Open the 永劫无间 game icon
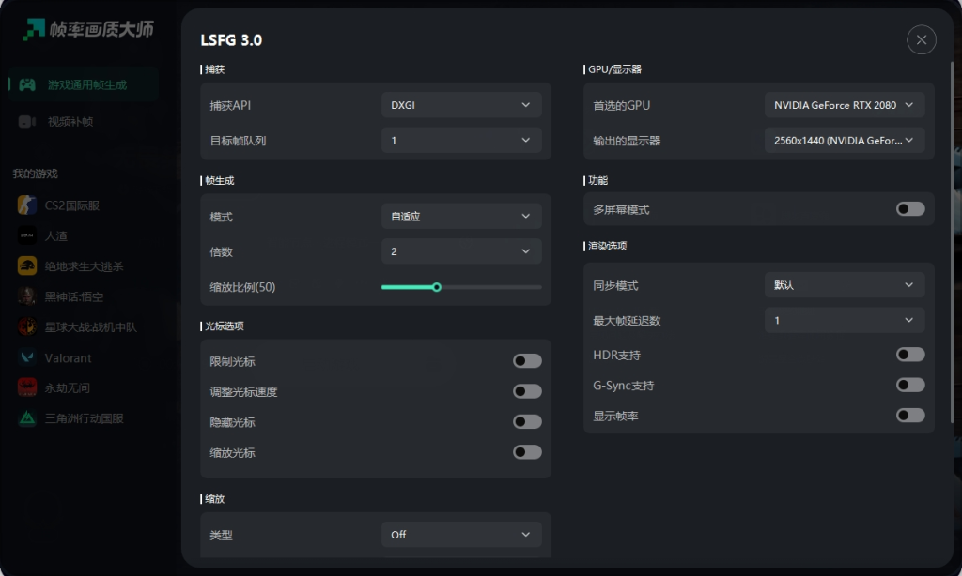Viewport: 962px width, 576px height. click(27, 387)
